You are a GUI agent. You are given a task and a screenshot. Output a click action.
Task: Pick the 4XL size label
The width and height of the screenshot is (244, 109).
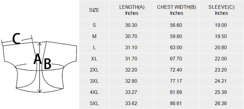94,92
